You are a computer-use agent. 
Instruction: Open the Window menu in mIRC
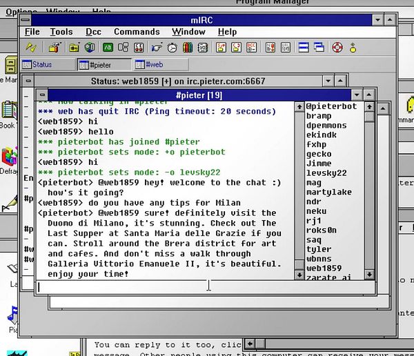188,32
